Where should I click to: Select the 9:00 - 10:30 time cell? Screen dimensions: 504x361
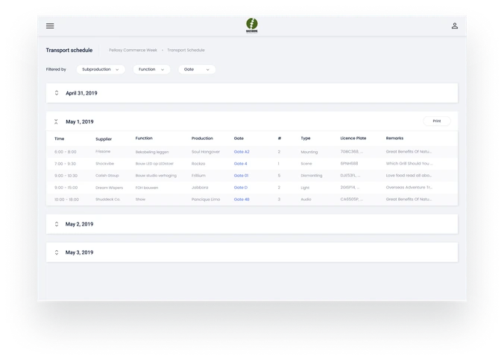coord(66,176)
